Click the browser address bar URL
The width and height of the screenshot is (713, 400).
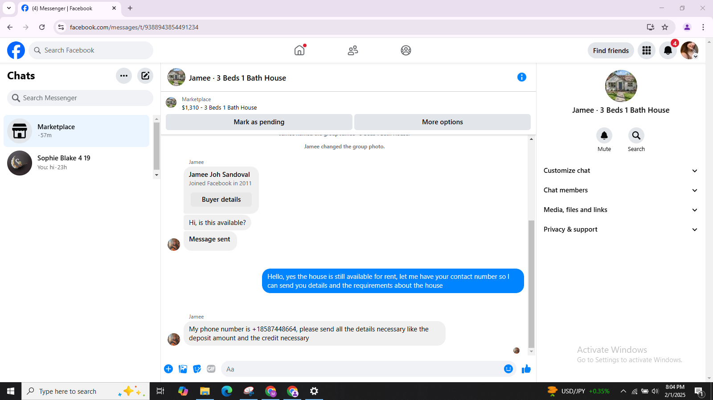click(x=134, y=27)
